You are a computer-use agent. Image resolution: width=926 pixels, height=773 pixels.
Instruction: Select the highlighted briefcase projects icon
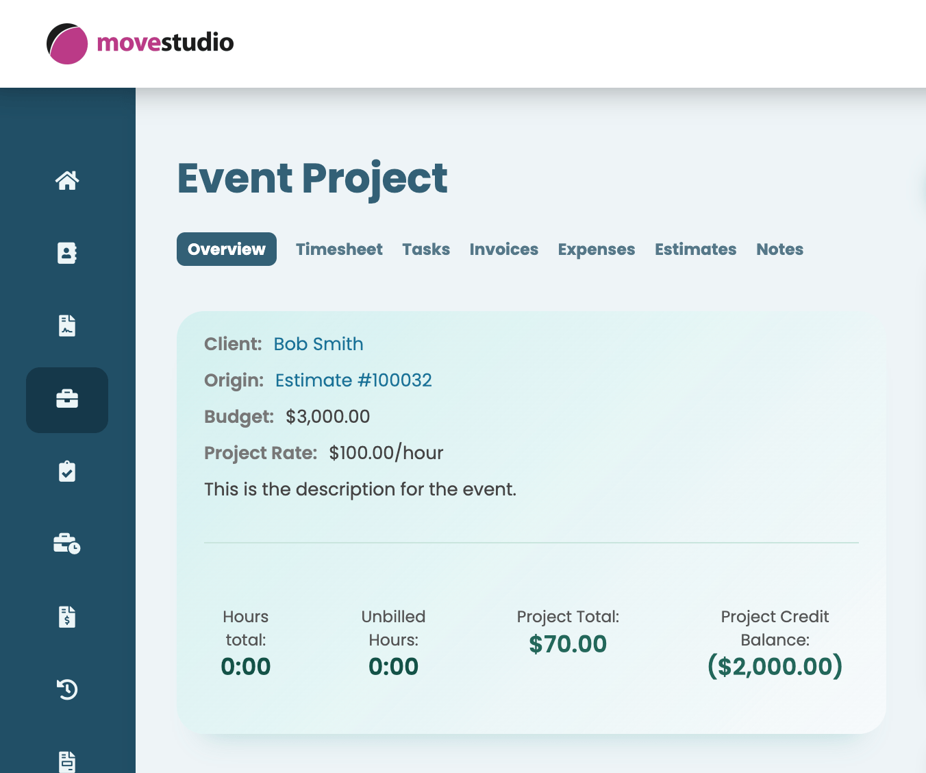67,400
